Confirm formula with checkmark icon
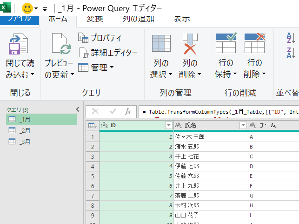299x224 pixels. [113, 111]
